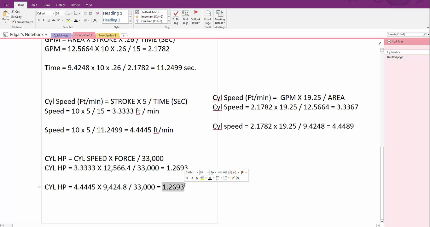Viewport: 430px width, 227px height.
Task: Open font size dropdown in mini toolbar
Action: (x=208, y=172)
